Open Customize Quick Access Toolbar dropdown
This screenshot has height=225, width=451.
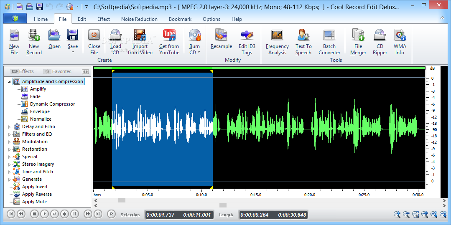point(87,6)
